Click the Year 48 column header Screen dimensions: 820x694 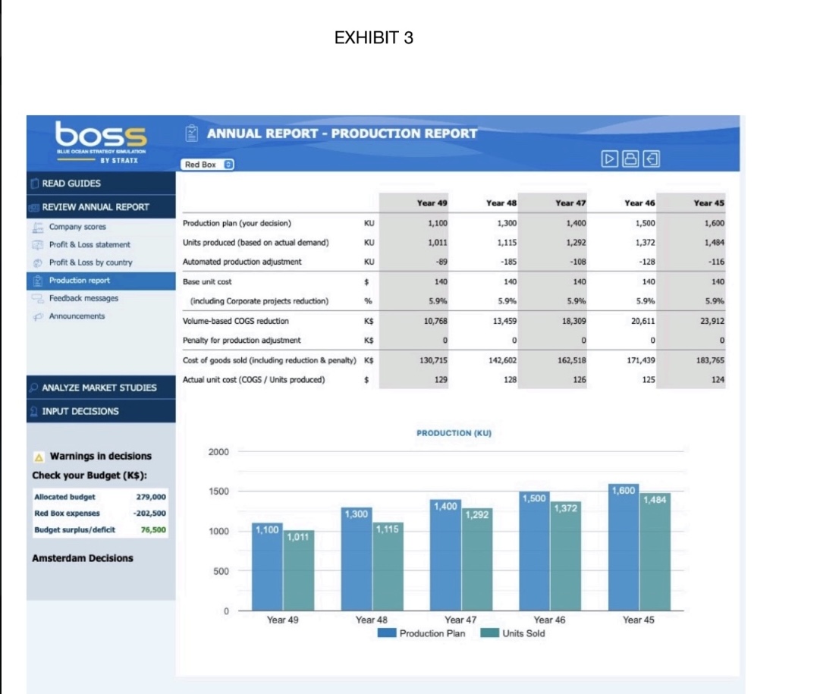tap(501, 203)
